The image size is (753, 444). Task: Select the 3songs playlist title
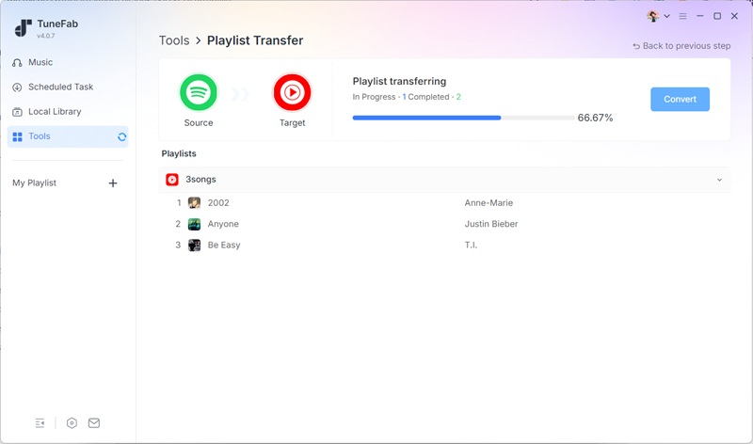pos(200,180)
